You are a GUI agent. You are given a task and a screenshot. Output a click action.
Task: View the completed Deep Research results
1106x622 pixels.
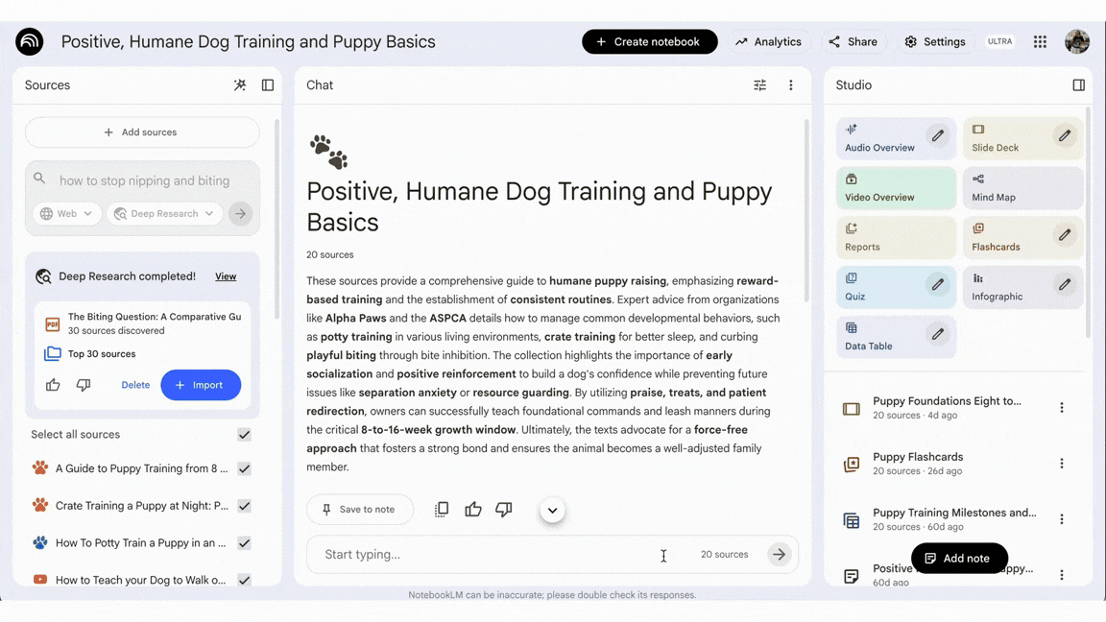(226, 276)
